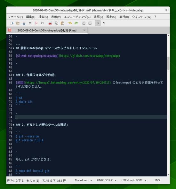The height and width of the screenshot is (189, 176).
Task: Open the UTF-8 w/o BOM encoding dropdown
Action: click(134, 180)
